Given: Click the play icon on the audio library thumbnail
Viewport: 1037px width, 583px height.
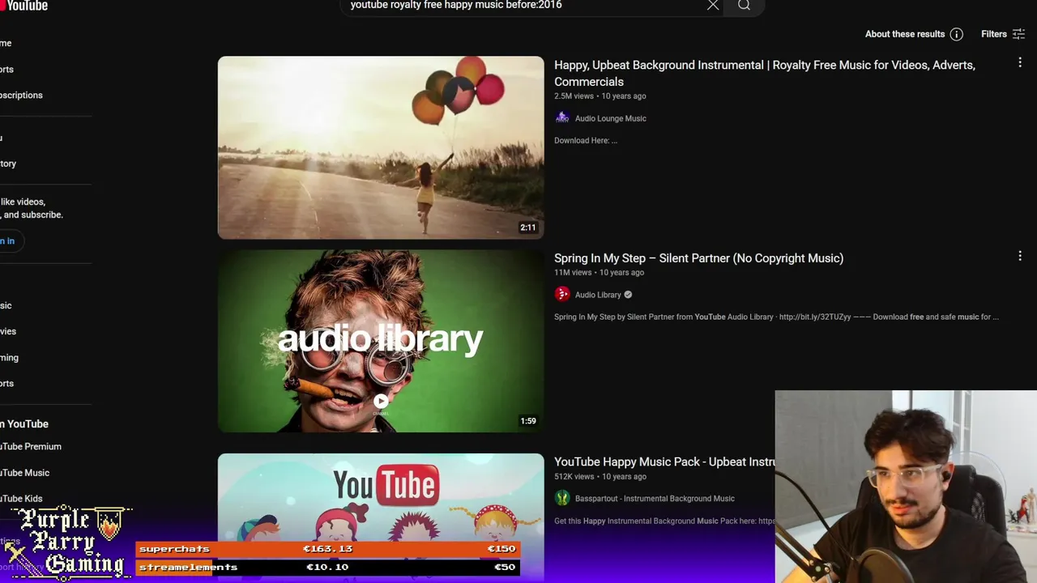Looking at the screenshot, I should pos(381,401).
